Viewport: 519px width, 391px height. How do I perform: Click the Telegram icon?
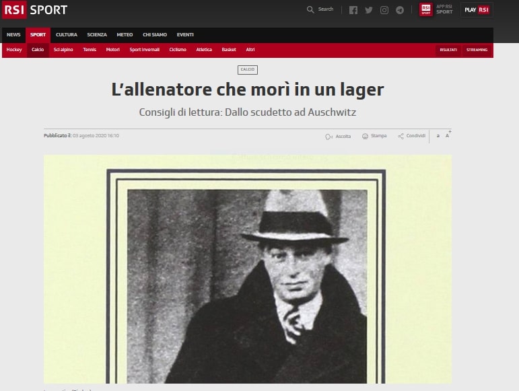click(x=400, y=10)
